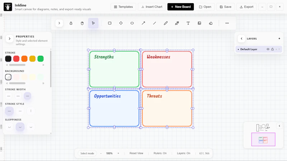Move Default Layer down
The width and height of the screenshot is (287, 161).
(x=279, y=49)
